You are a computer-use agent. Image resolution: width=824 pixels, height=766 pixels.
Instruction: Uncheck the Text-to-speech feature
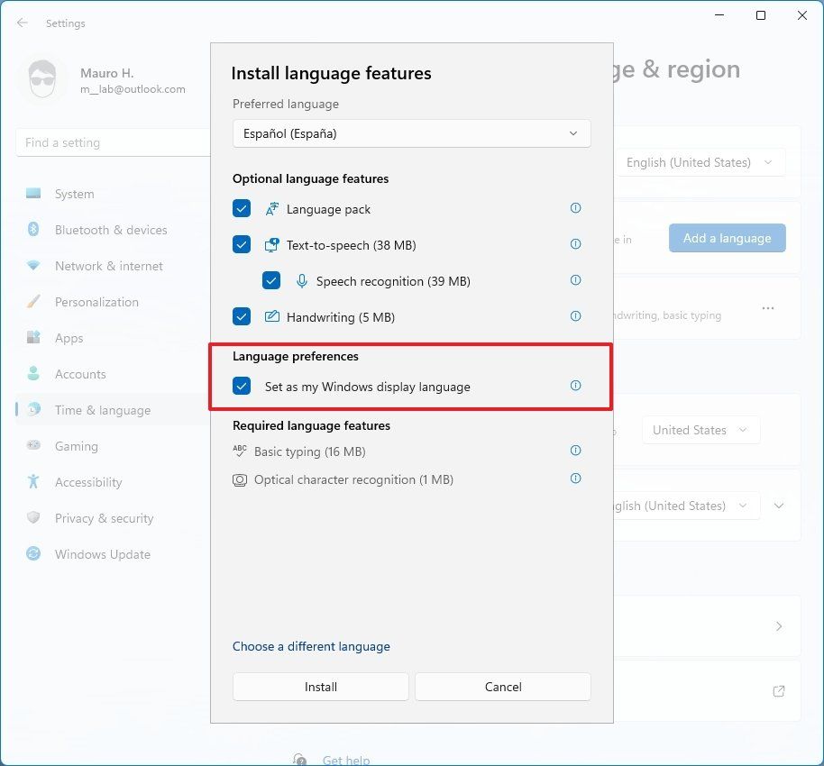pyautogui.click(x=241, y=244)
